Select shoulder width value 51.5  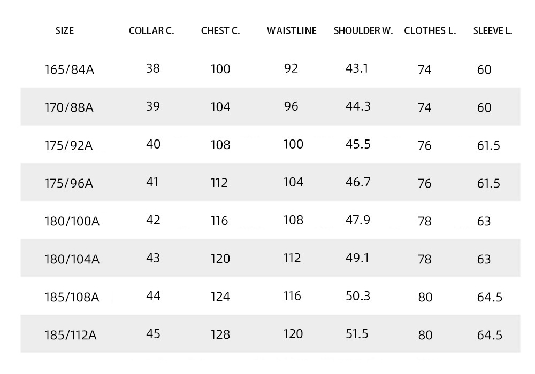[x=357, y=334]
